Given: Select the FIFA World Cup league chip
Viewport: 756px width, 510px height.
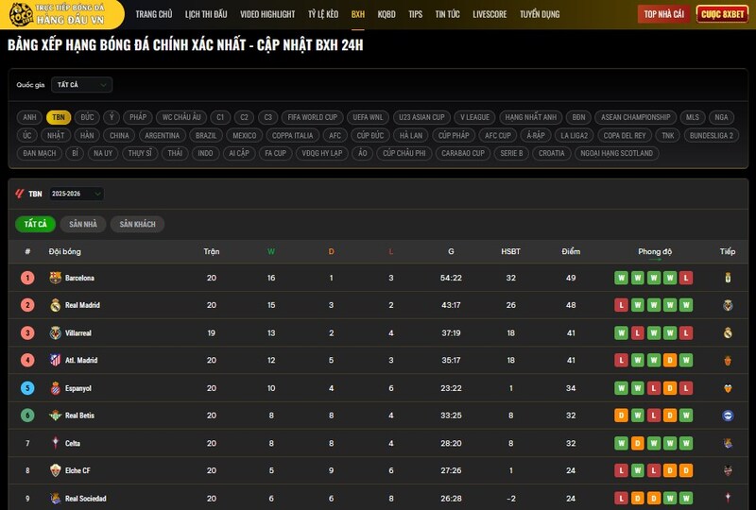Looking at the screenshot, I should (x=312, y=117).
